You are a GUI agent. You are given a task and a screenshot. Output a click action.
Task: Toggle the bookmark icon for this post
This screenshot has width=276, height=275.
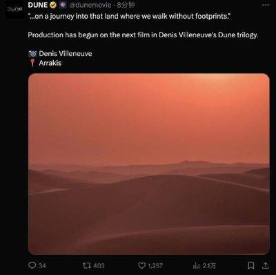click(x=251, y=265)
